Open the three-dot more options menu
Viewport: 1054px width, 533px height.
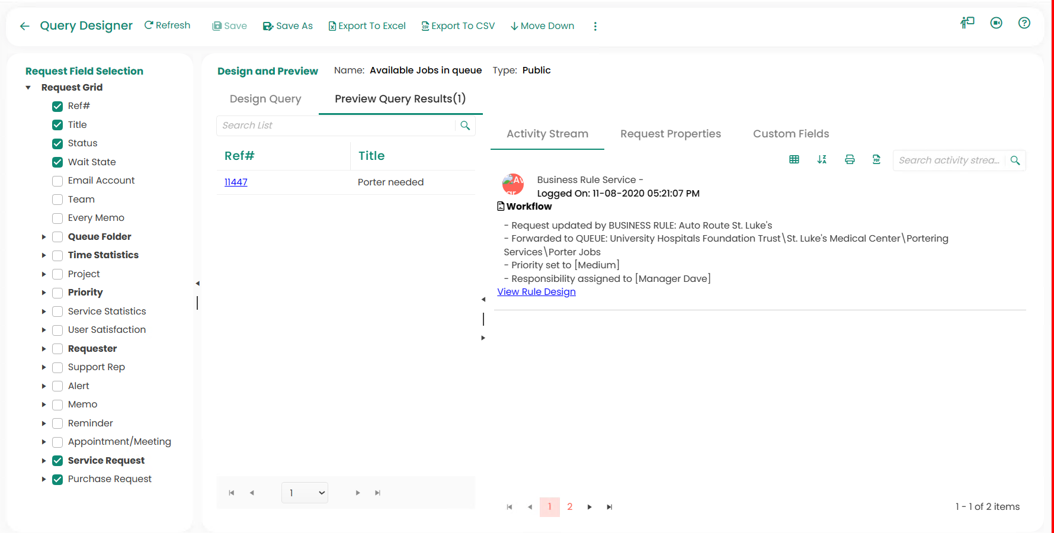click(x=595, y=26)
